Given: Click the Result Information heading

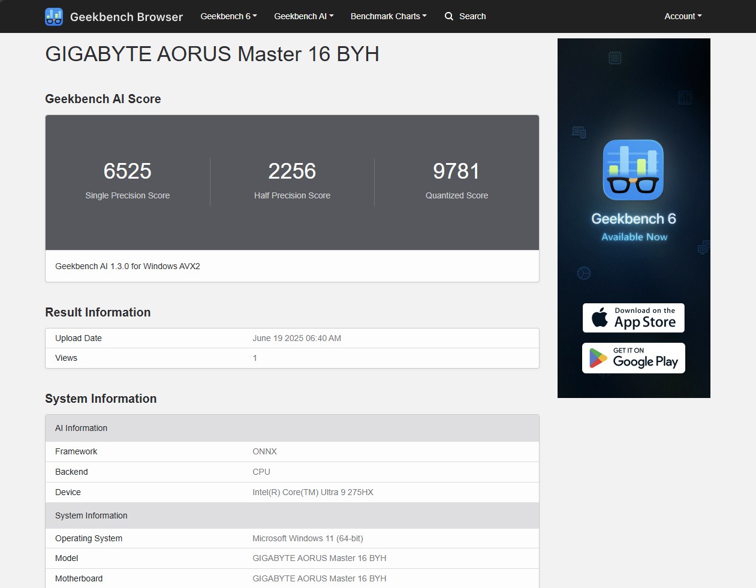Looking at the screenshot, I should 98,312.
